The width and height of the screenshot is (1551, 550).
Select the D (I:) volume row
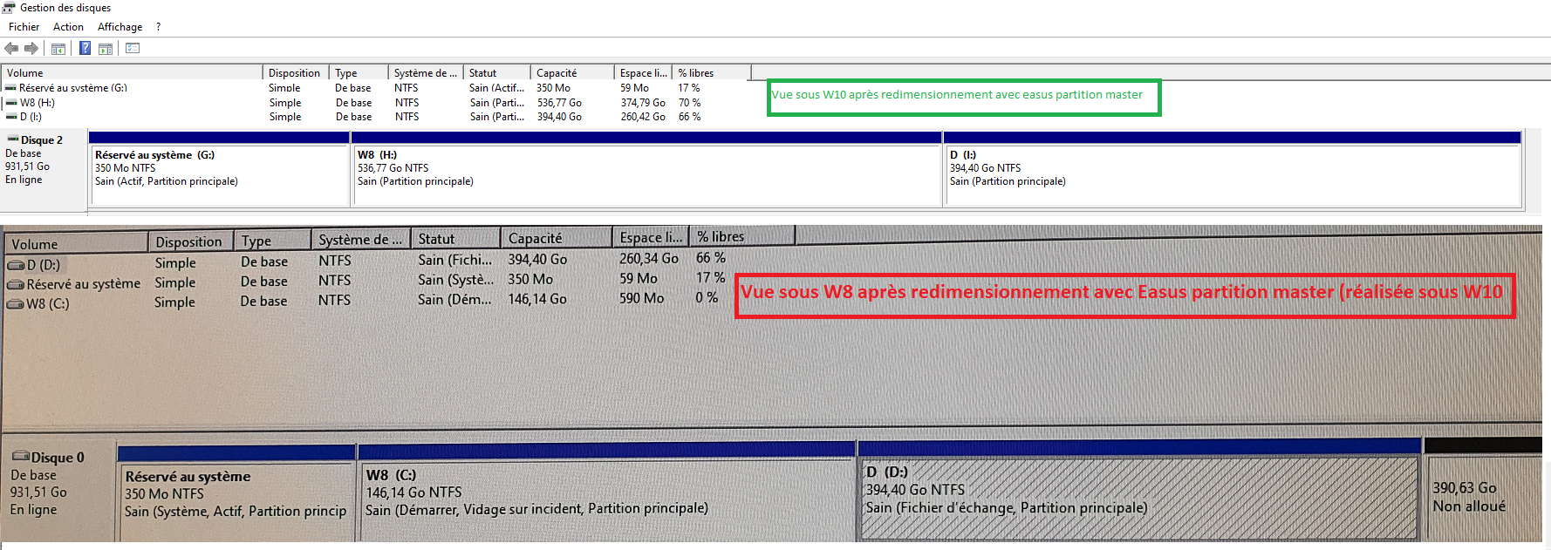(x=375, y=117)
